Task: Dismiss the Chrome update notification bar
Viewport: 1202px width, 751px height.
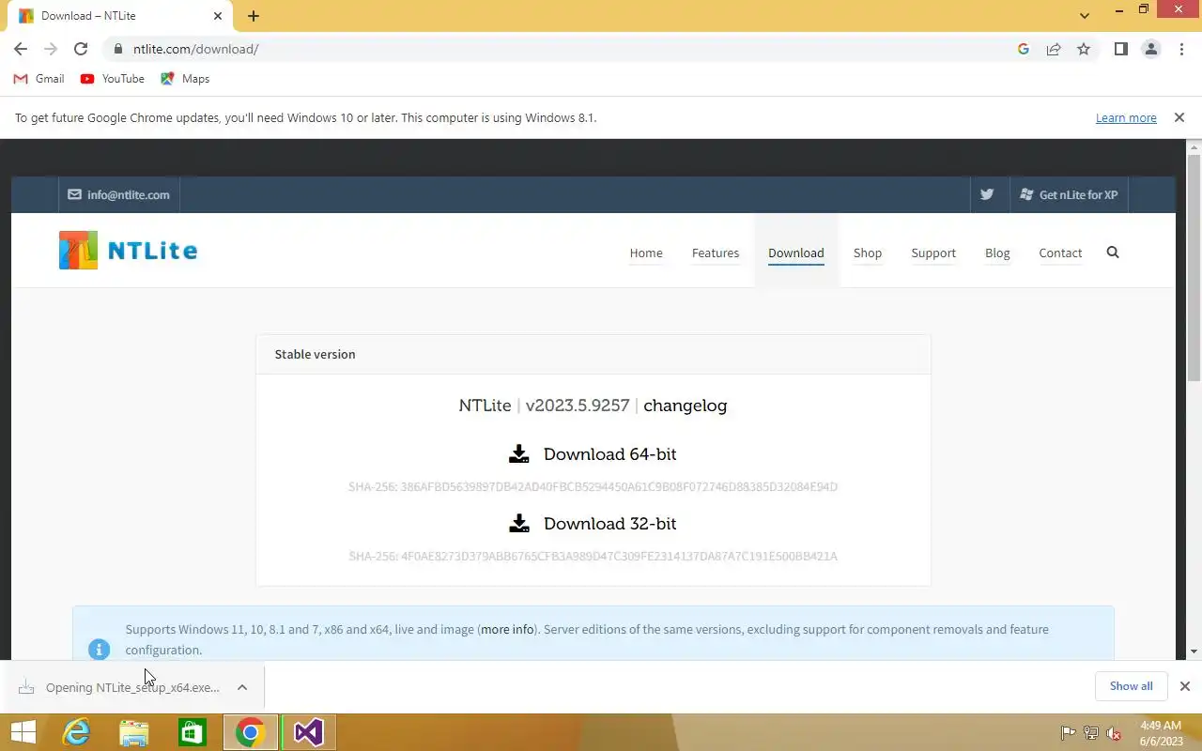Action: [x=1179, y=118]
